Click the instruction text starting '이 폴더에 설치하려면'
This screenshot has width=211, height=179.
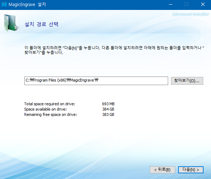(114, 50)
